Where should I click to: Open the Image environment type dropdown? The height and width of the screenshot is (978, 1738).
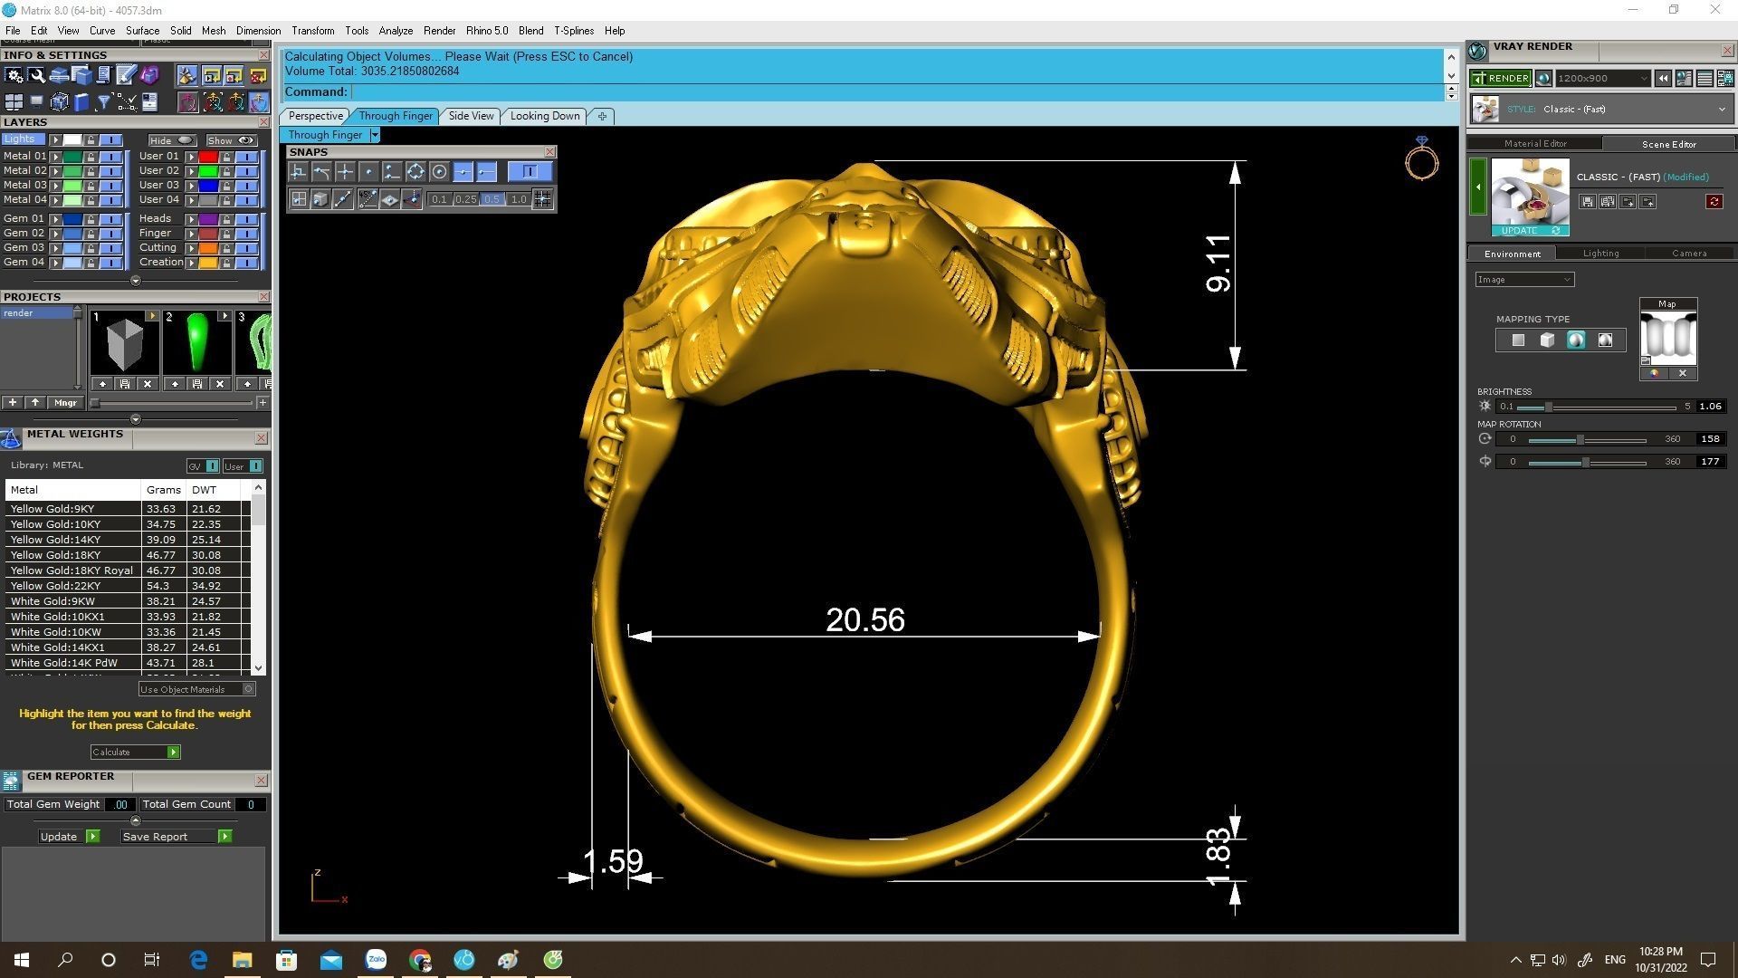point(1524,279)
